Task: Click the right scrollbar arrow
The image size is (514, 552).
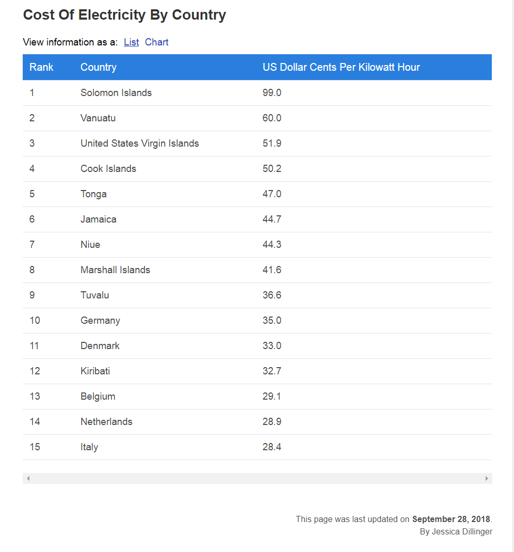Action: point(487,479)
